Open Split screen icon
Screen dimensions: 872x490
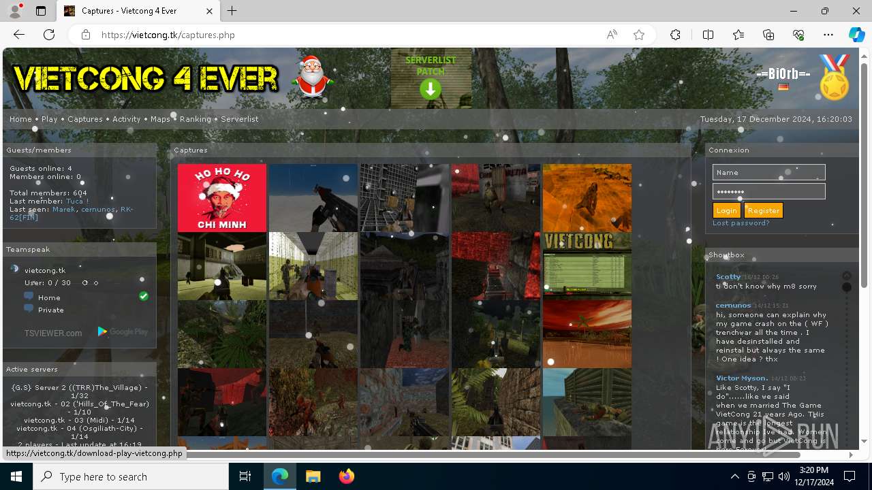[708, 35]
